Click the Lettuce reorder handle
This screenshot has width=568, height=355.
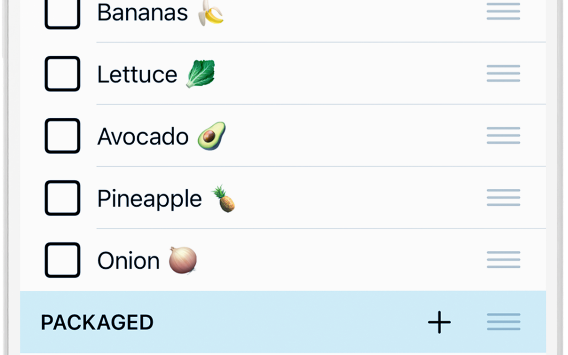[503, 74]
